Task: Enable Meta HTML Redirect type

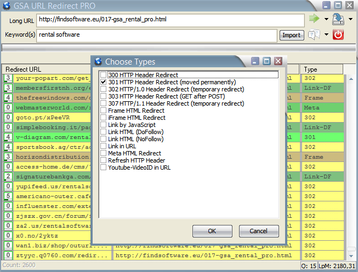Action: click(104, 153)
